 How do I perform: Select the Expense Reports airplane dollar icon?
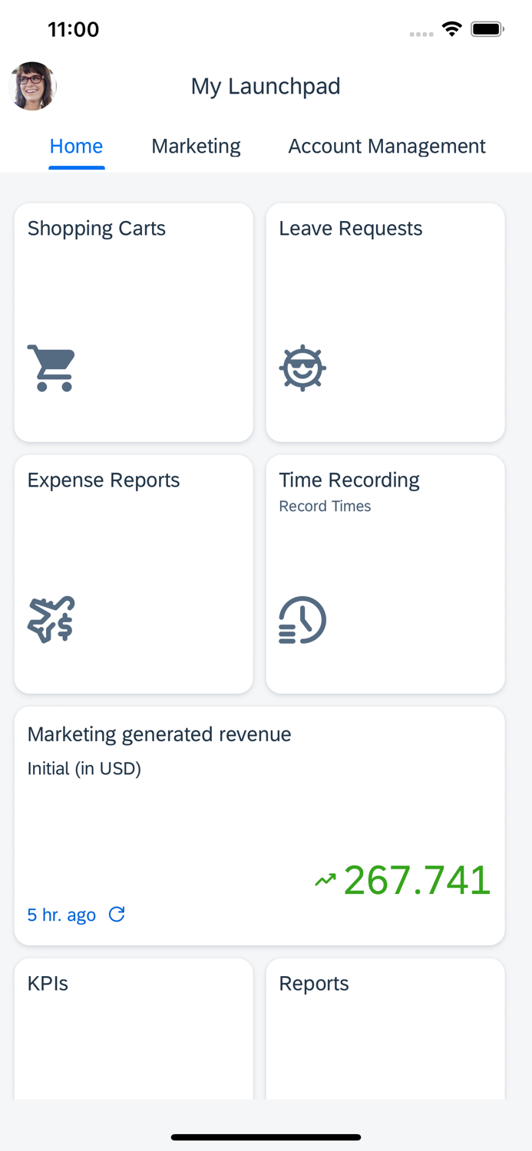click(x=51, y=620)
